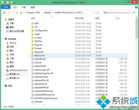Select the AdobeXMPScript.dll file name
This screenshot has height=110, width=139.
coord(44,95)
